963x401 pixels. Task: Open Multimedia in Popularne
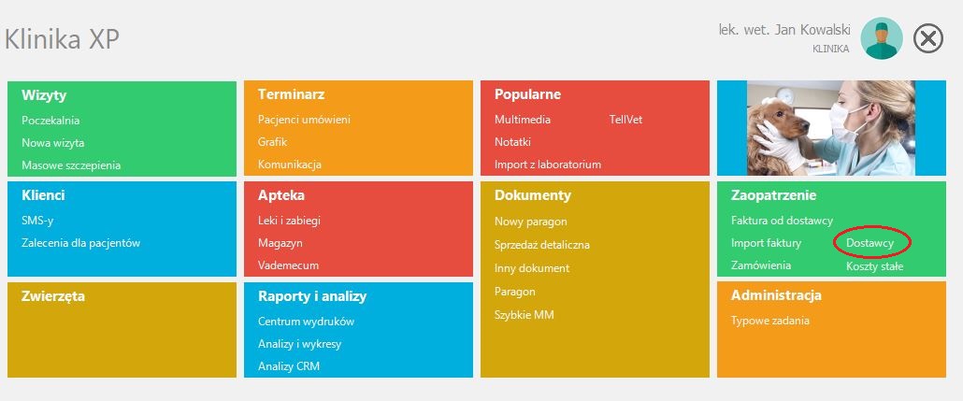(523, 120)
